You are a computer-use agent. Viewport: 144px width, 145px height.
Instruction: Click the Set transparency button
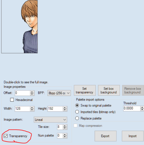(85, 90)
